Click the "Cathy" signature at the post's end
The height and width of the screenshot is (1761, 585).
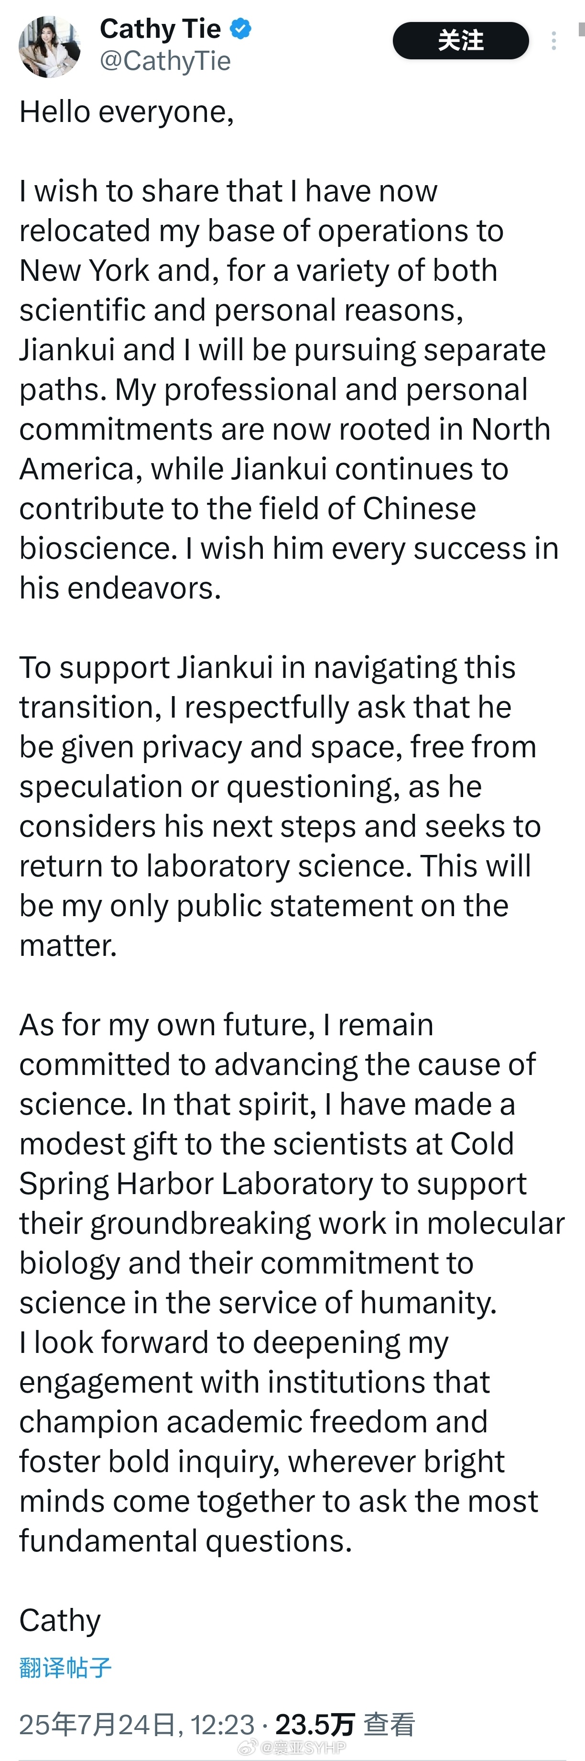click(60, 1619)
